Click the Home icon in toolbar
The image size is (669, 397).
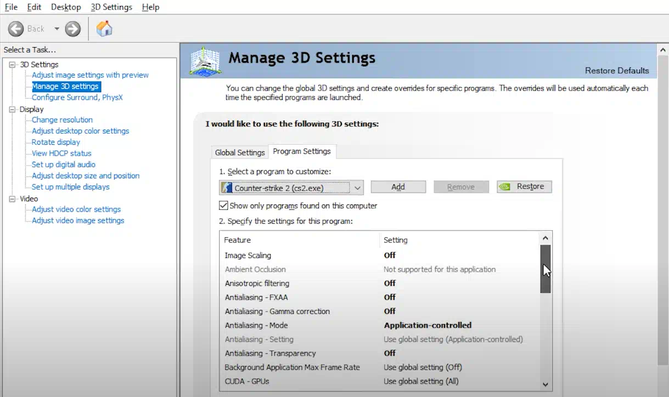click(104, 29)
